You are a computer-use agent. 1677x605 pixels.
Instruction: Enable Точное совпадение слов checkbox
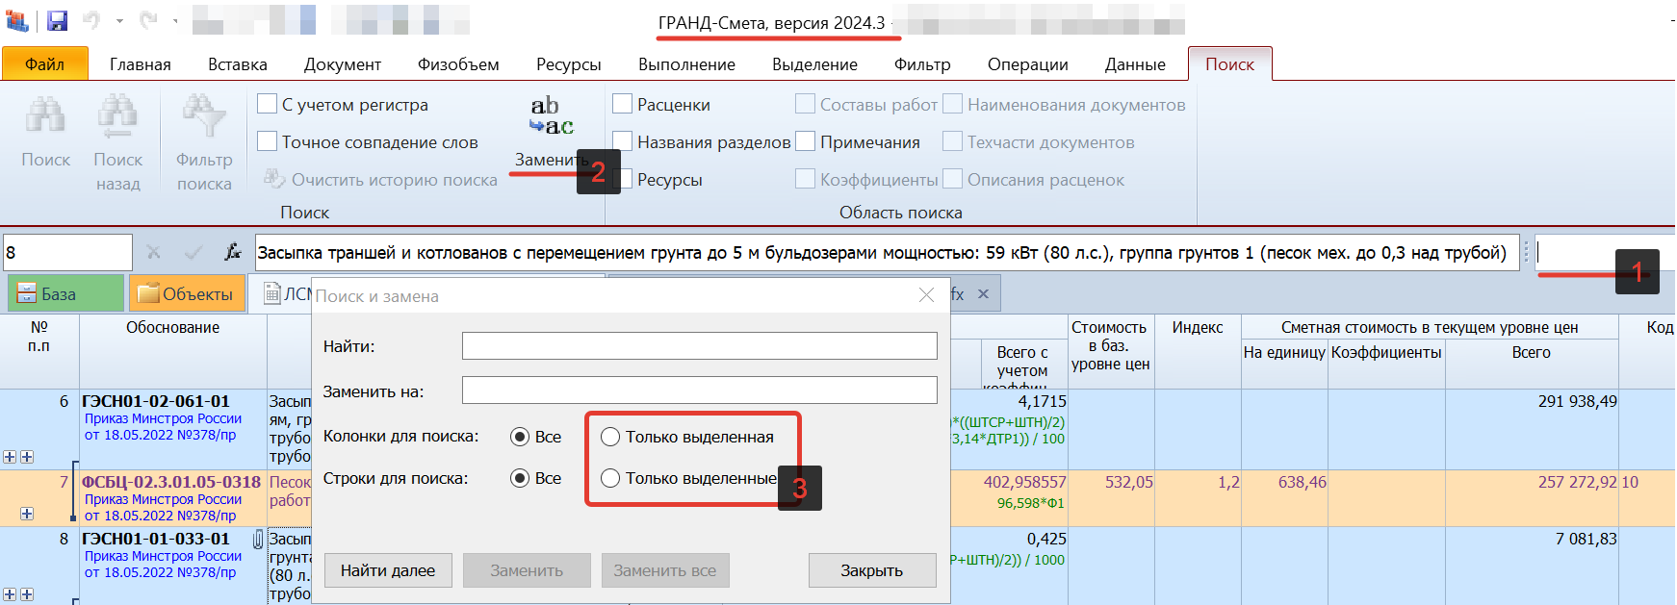click(267, 141)
